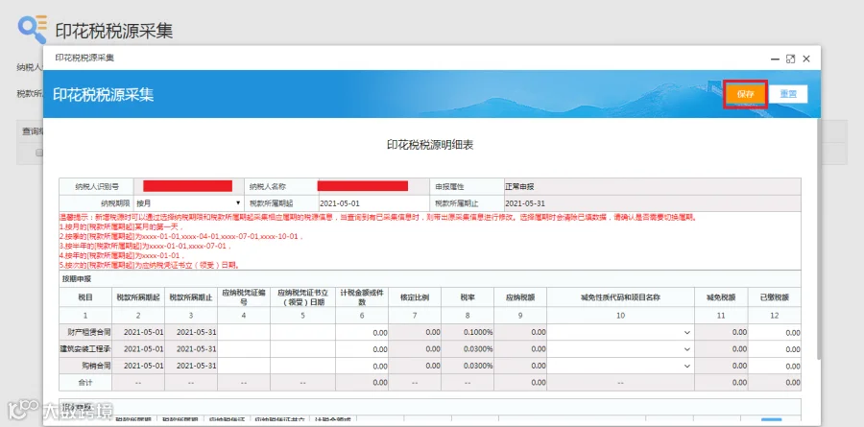Expand 减免性质 dropdown for 建筑安装工程 row

coord(620,348)
